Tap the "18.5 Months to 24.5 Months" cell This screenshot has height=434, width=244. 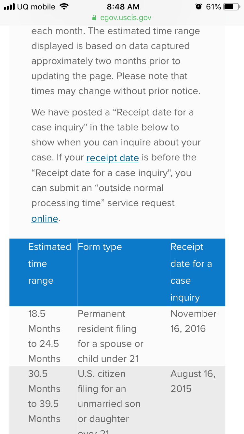pos(44,336)
